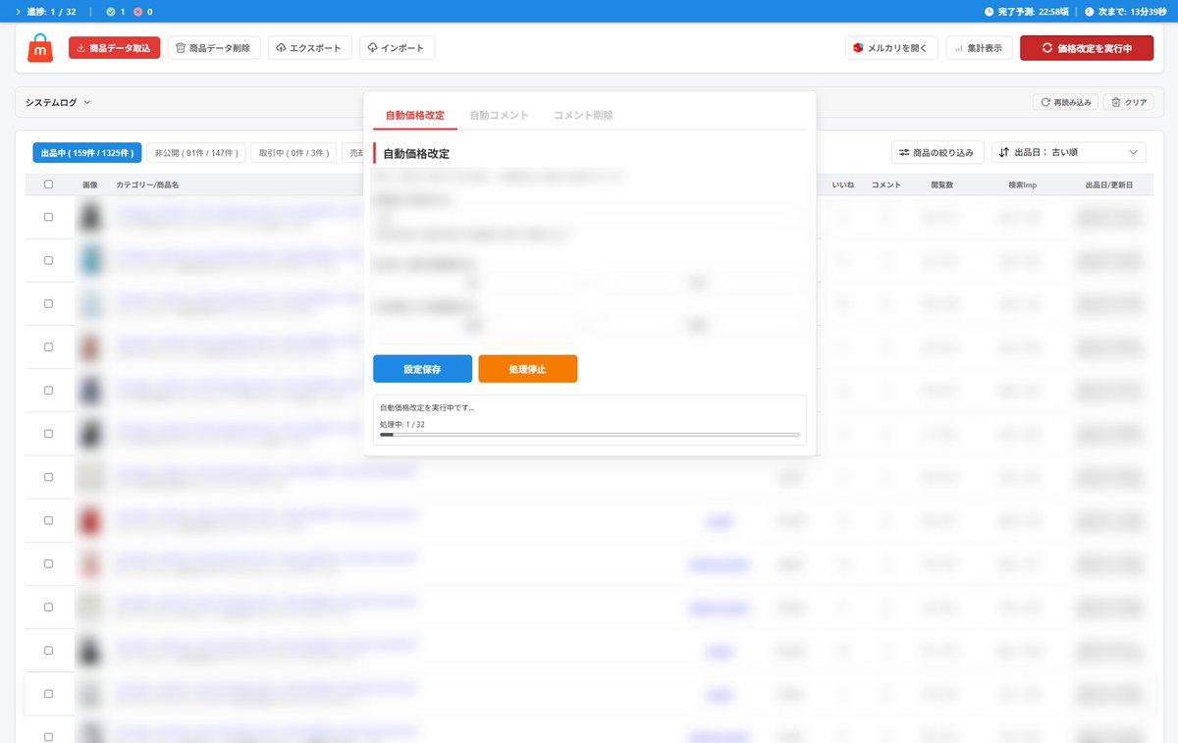Switch to the 自動コメント tab

point(500,116)
